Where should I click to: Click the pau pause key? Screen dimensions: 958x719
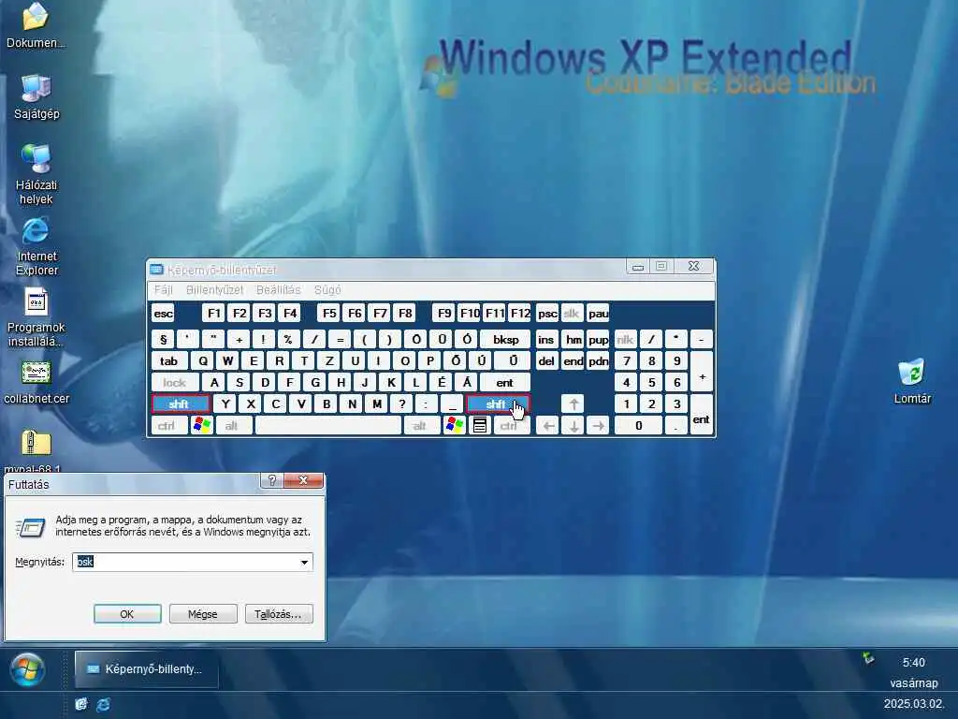click(x=598, y=314)
